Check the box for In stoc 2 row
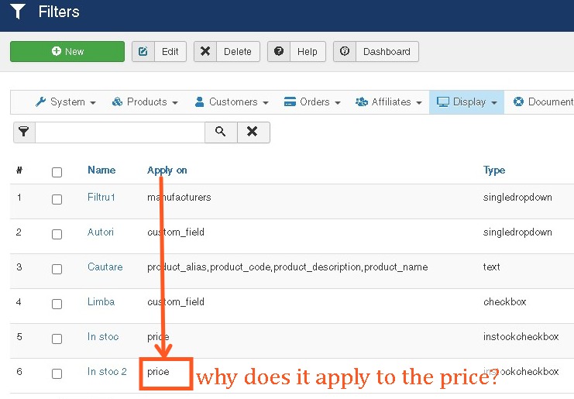574x399 pixels. pyautogui.click(x=57, y=373)
